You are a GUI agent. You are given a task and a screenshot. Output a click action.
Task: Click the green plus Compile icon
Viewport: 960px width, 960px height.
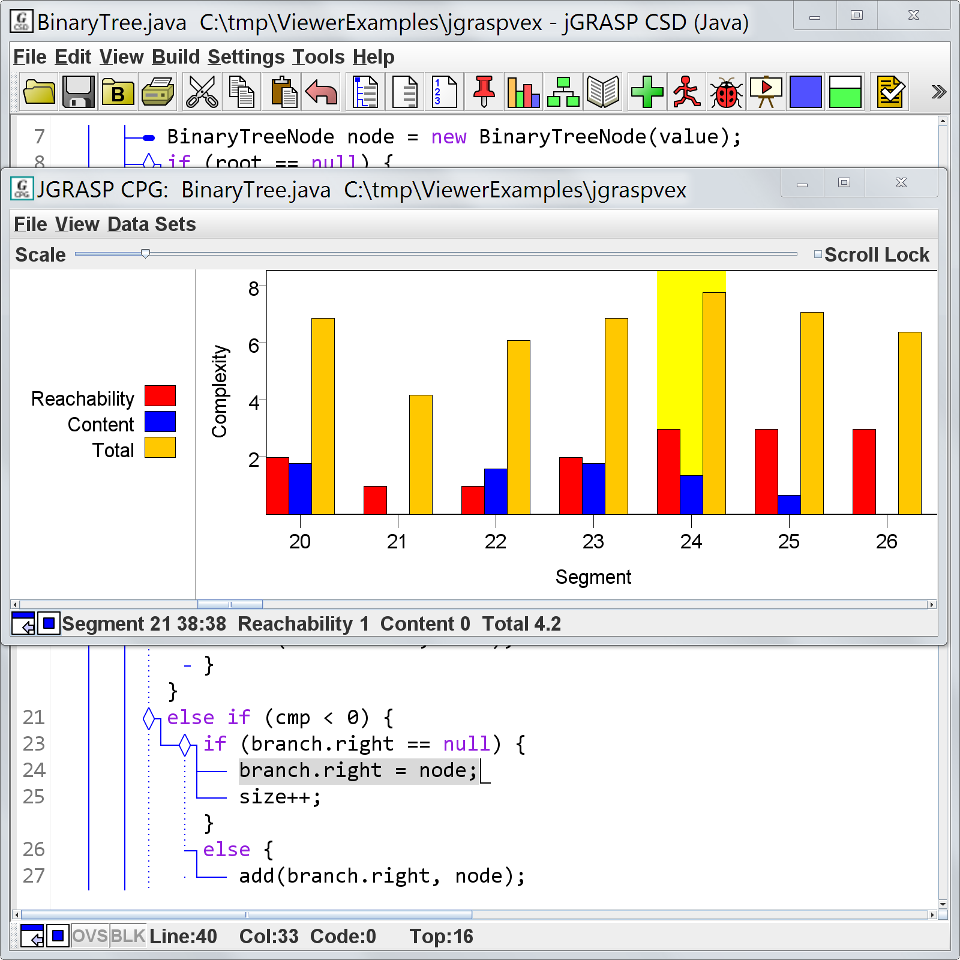click(x=647, y=92)
